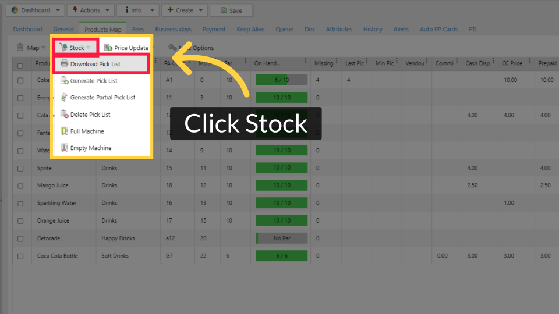
Task: Check the Mango Juice row checkbox
Action: [20, 186]
